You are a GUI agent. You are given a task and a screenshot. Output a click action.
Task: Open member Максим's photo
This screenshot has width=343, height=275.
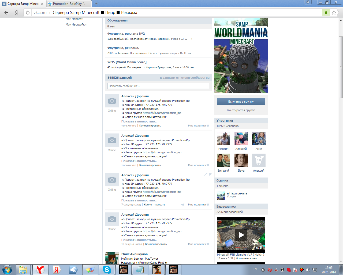point(223,139)
